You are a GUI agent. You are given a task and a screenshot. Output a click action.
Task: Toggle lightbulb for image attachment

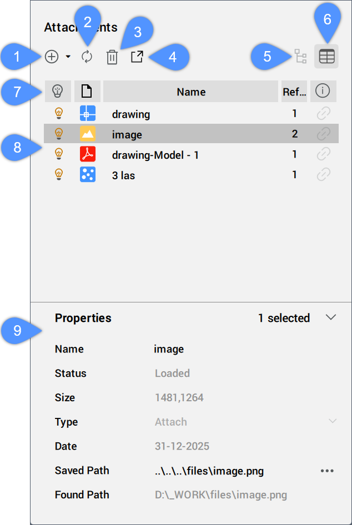58,134
